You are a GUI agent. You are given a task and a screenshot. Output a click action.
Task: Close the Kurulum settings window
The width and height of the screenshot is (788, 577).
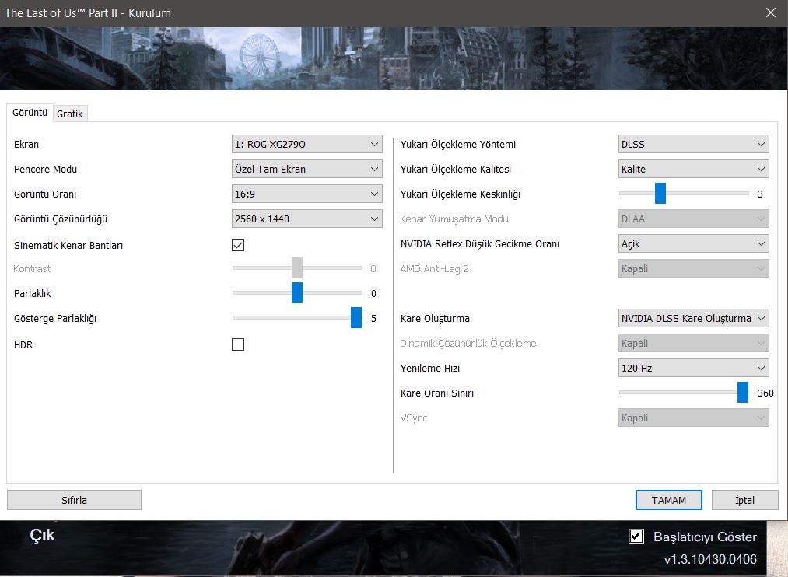771,13
